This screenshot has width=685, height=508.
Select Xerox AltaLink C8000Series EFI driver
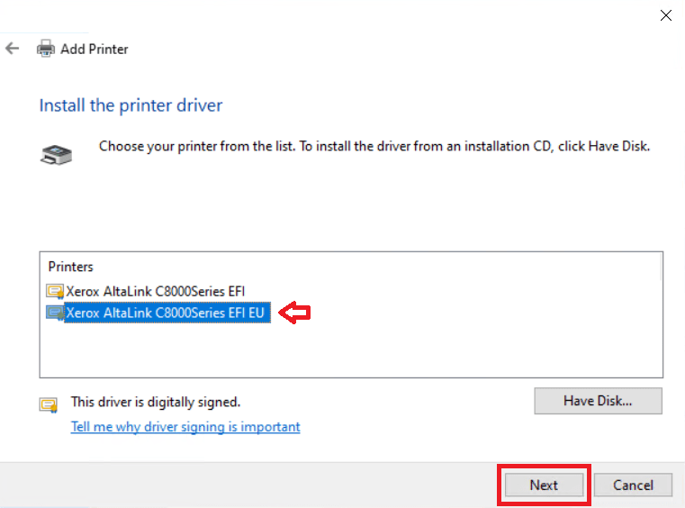[x=155, y=291]
